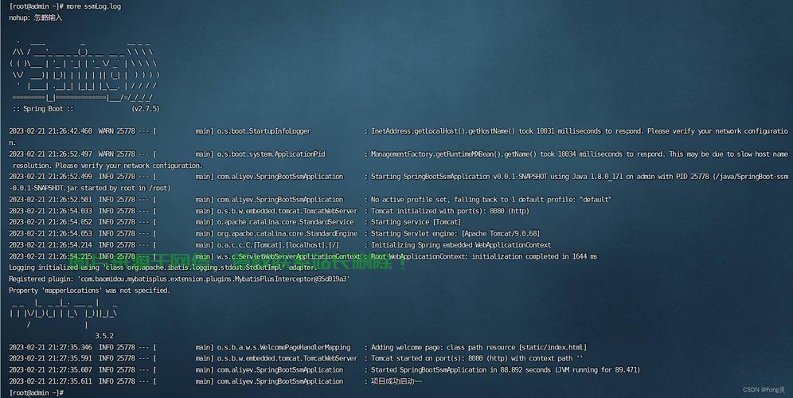Click the CSDN @Fong灵 watermark

763,390
